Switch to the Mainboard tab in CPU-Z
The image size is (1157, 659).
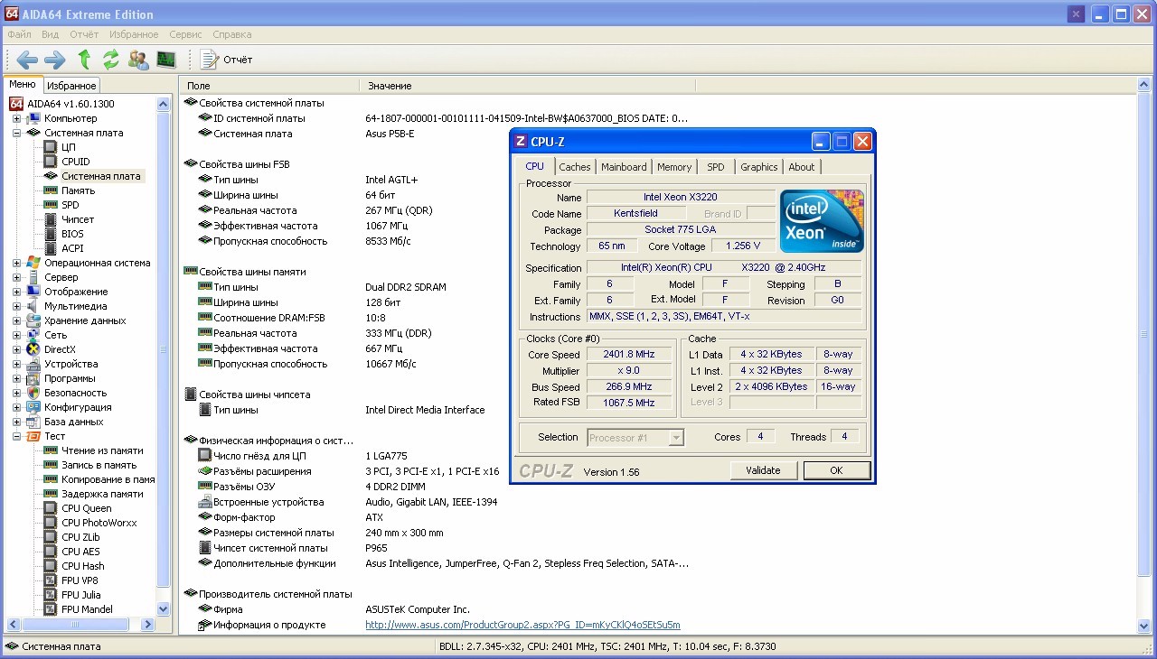pos(624,167)
